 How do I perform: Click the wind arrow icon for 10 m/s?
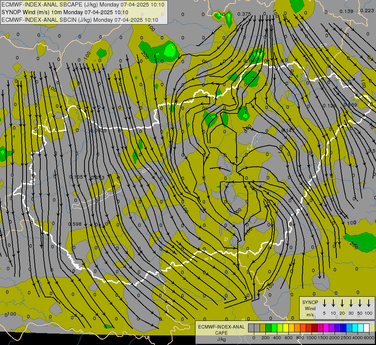[333, 303]
